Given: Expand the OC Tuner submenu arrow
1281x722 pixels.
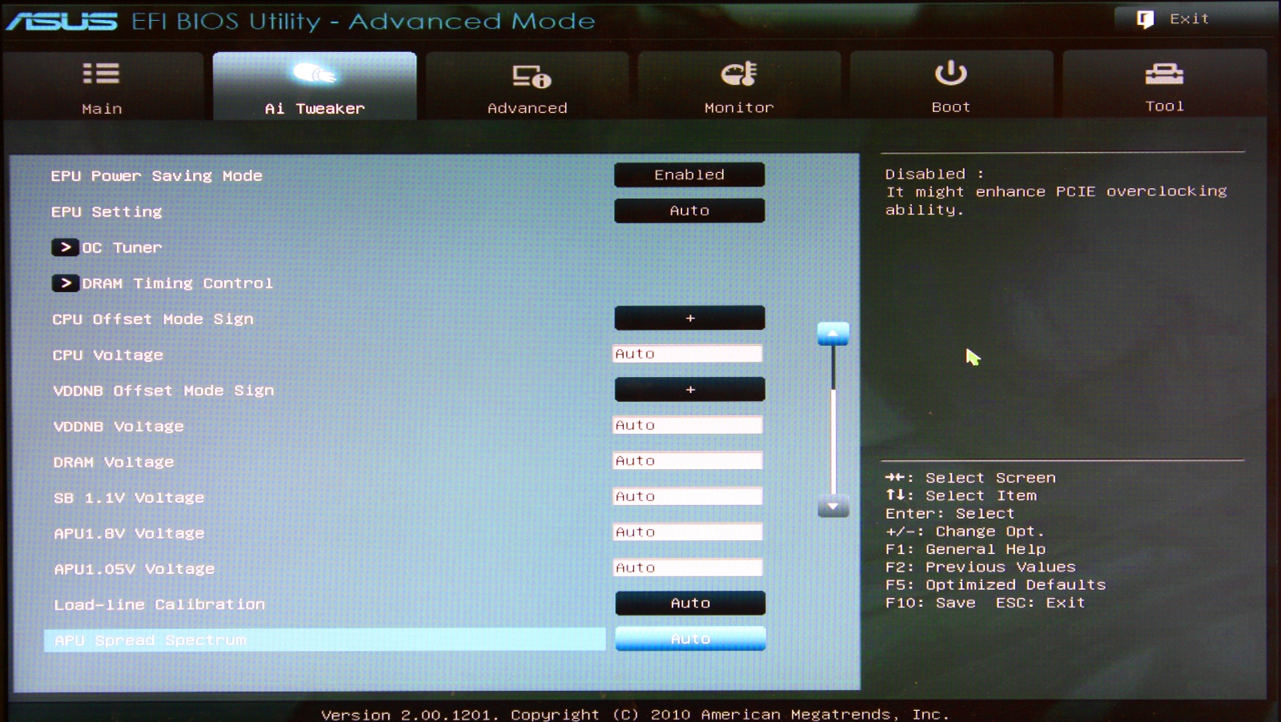Looking at the screenshot, I should (x=65, y=247).
